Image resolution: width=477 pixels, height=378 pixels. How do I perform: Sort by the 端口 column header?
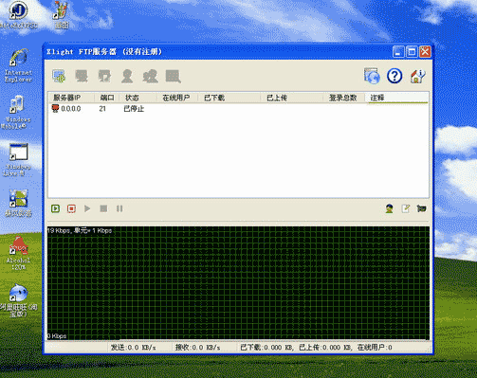pyautogui.click(x=106, y=98)
